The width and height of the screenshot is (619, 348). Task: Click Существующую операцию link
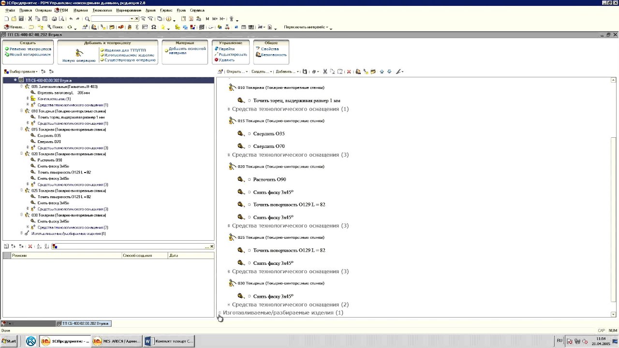click(130, 60)
